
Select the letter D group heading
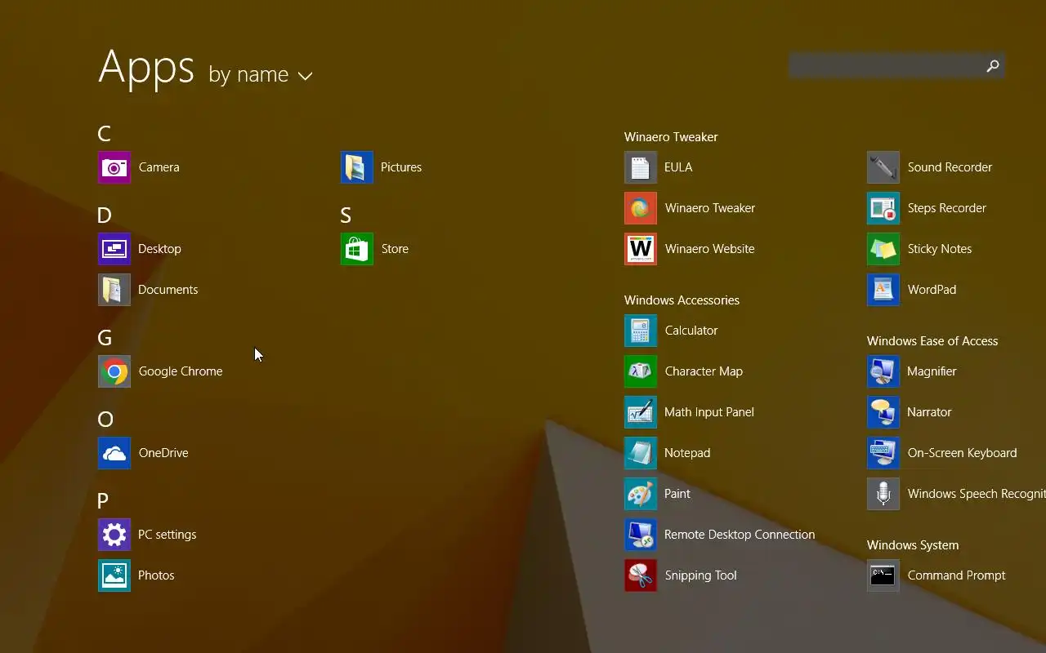point(104,215)
